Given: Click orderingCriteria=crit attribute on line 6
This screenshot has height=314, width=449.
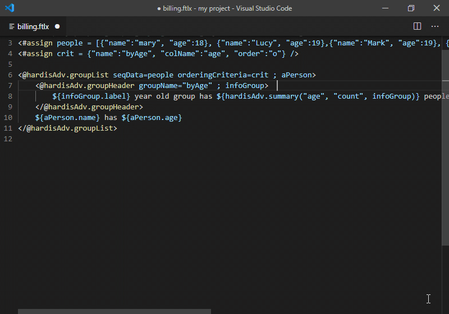Looking at the screenshot, I should 223,75.
